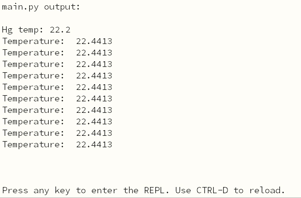
Task: Click the 'CTRL-D' text in the prompt
Action: pos(212,190)
